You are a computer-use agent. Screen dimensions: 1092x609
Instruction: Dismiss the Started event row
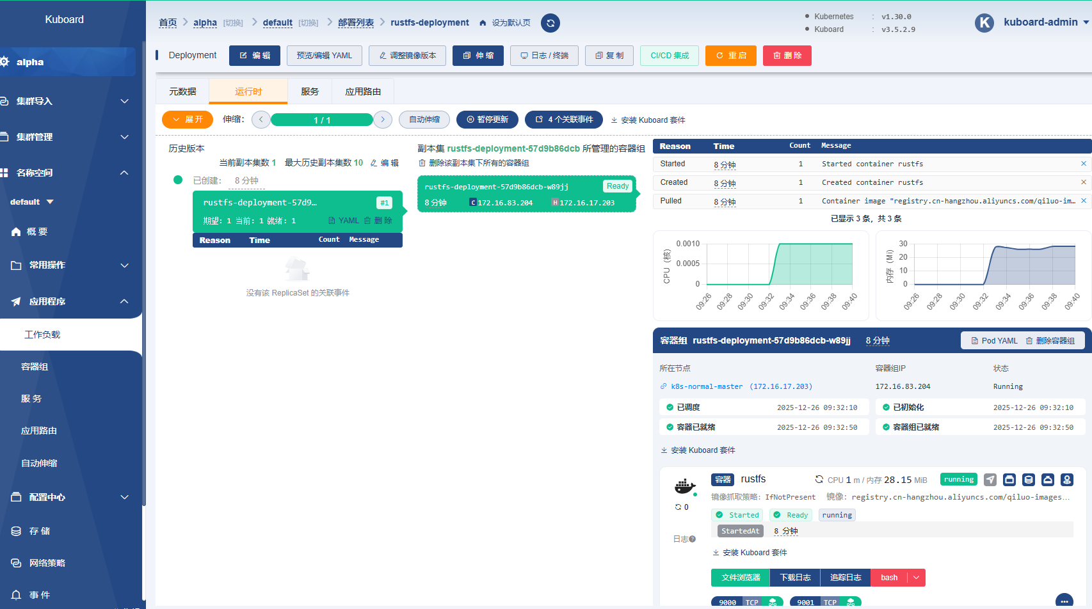1084,164
